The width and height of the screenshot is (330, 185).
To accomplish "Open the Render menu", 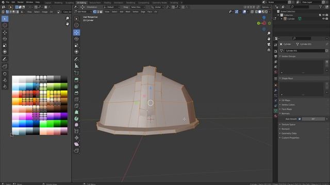I will coord(21,2).
